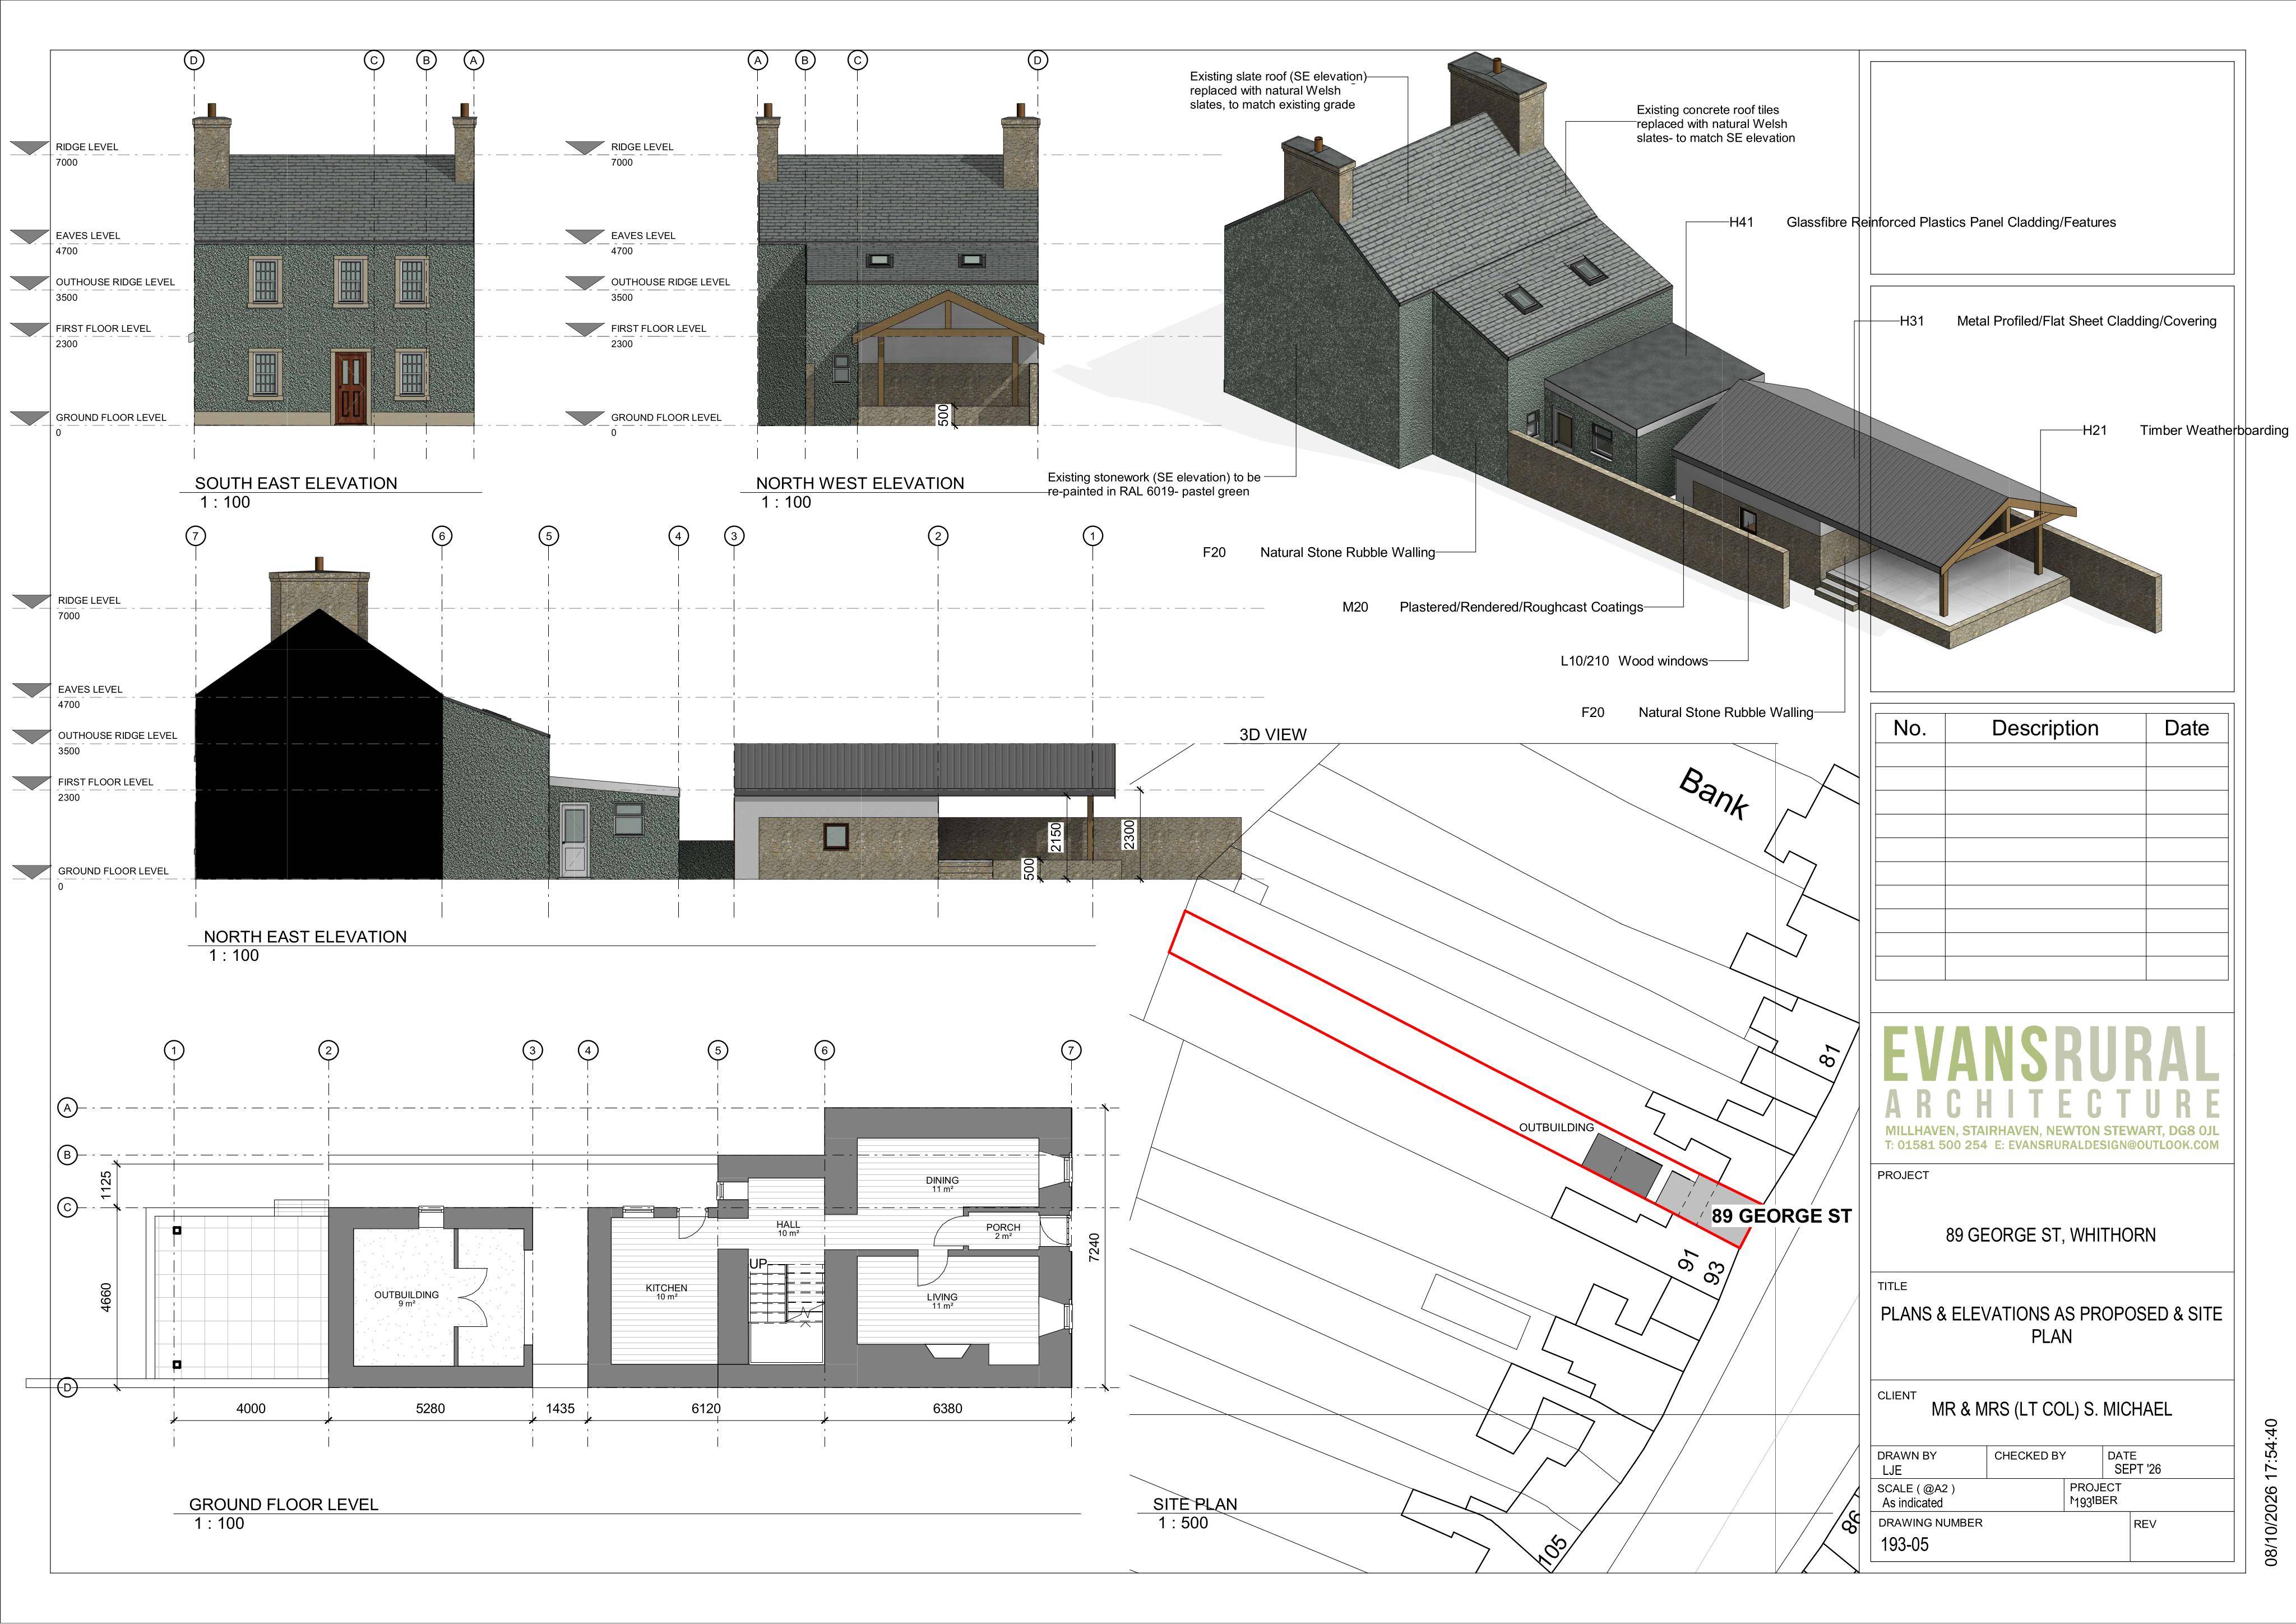
Task: Click the 6380 dimension below floor plan
Action: 947,1408
